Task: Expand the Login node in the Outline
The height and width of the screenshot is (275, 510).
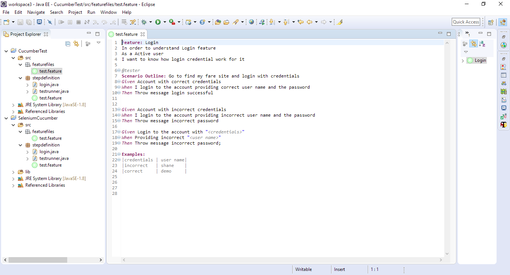Action: [x=463, y=60]
